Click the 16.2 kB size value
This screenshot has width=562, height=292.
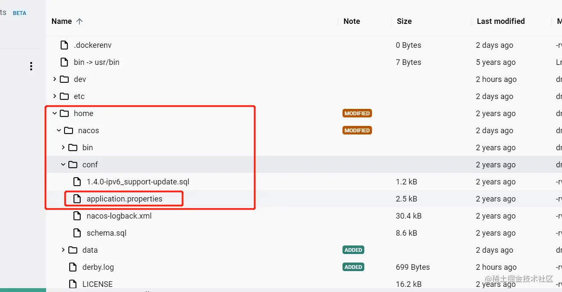[409, 284]
